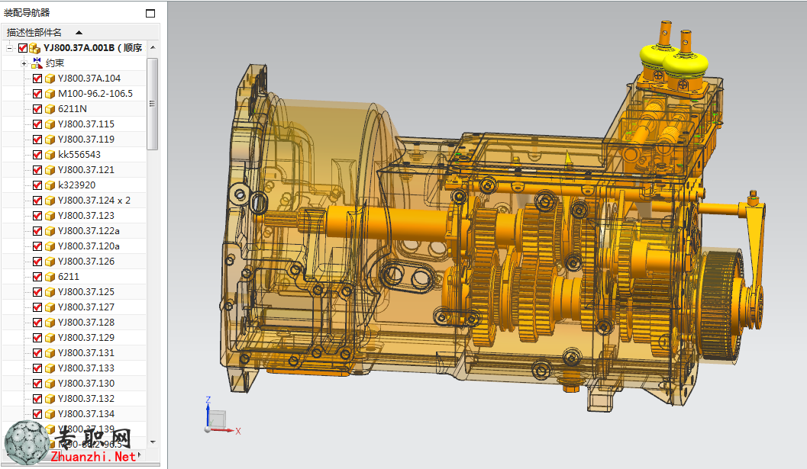
Task: Select the YJ800.37A.001B root assembly row
Action: pyautogui.click(x=75, y=48)
